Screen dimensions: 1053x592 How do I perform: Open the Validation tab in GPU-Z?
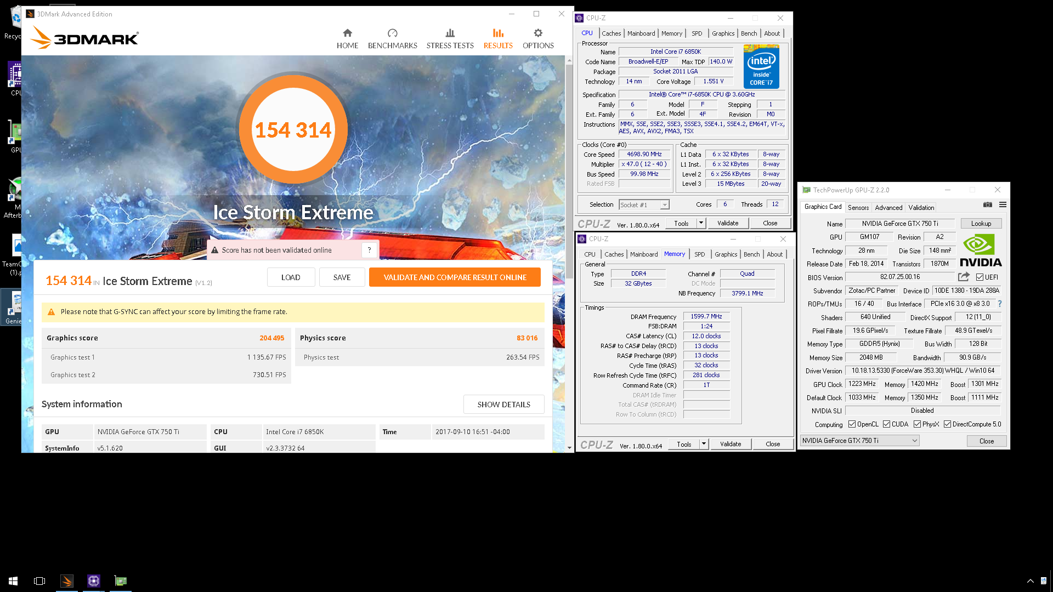click(x=921, y=208)
